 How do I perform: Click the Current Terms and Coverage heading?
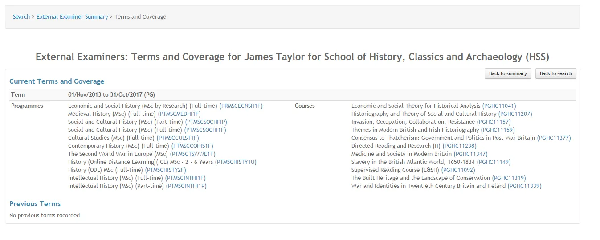pyautogui.click(x=57, y=81)
